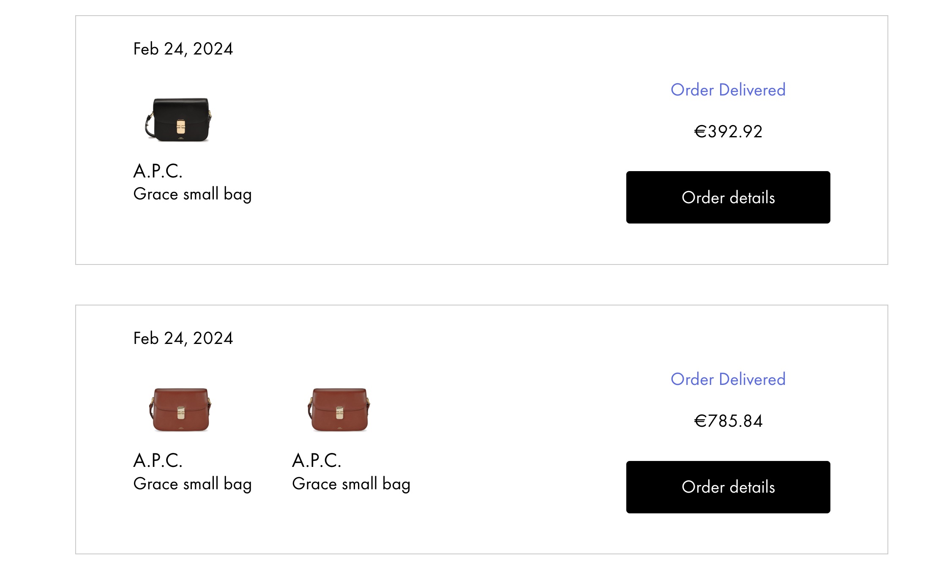Open Order details for the €785.84 order
The height and width of the screenshot is (578, 939).
point(728,487)
